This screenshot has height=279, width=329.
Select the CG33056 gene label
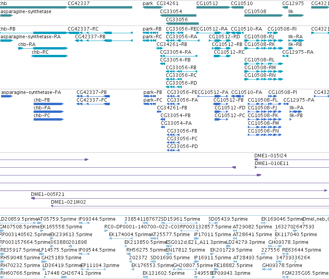coord(177,19)
